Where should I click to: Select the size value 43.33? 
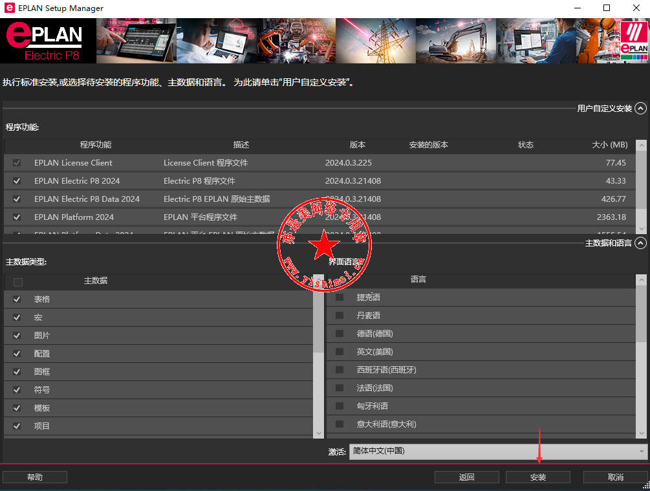pos(616,180)
